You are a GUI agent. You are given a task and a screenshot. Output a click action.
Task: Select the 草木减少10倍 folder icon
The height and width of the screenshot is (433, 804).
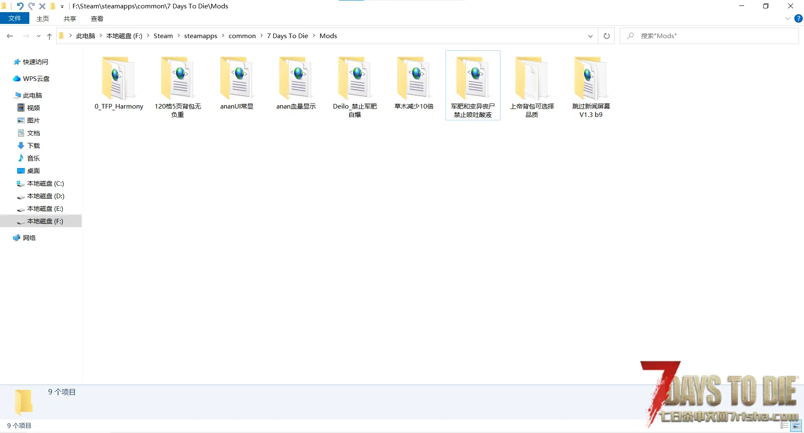(414, 78)
